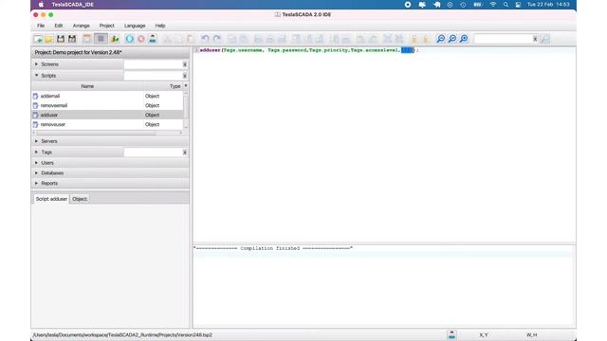This screenshot has height=341, width=607.
Task: Click the Save all double-floppy icon
Action: pos(72,39)
